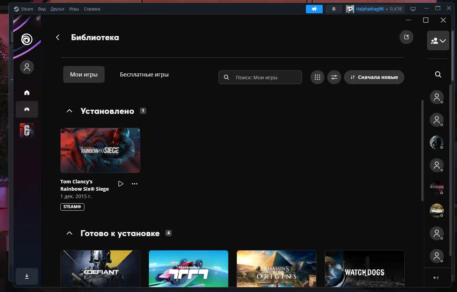This screenshot has width=457, height=292.
Task: Click the STEAM® badge
Action: pos(72,207)
